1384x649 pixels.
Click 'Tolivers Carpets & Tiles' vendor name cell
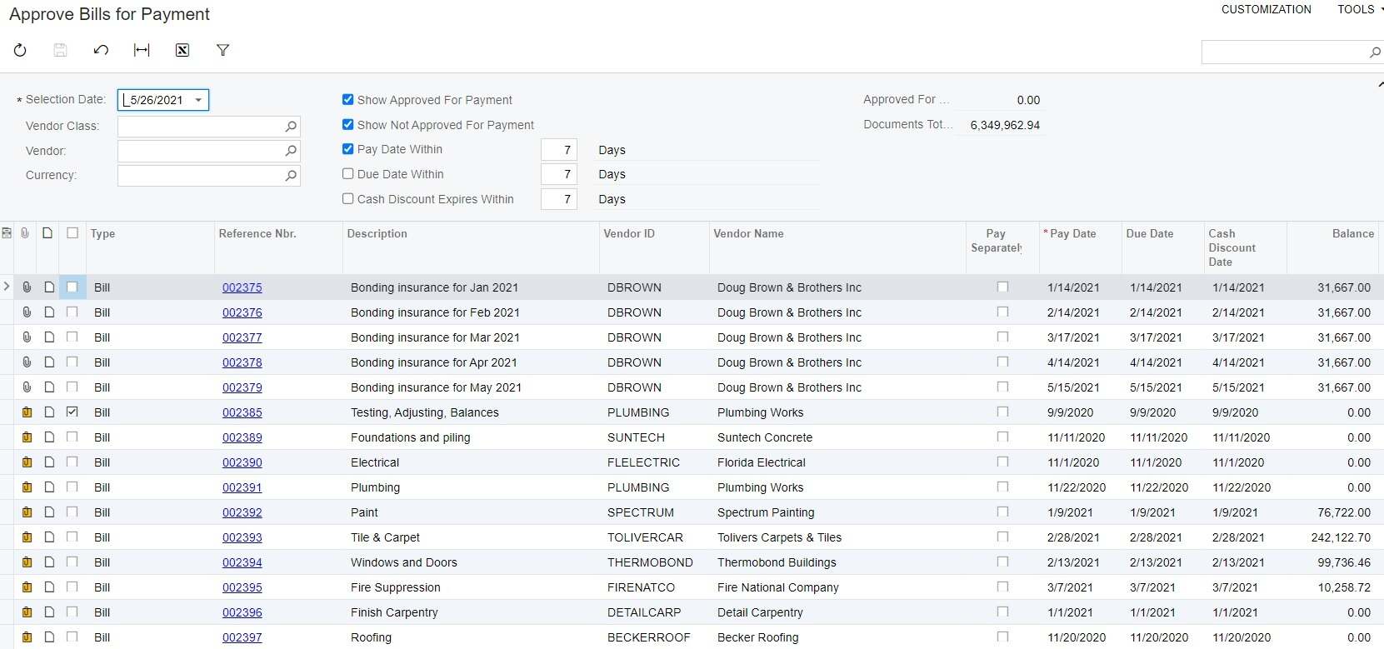pos(837,537)
